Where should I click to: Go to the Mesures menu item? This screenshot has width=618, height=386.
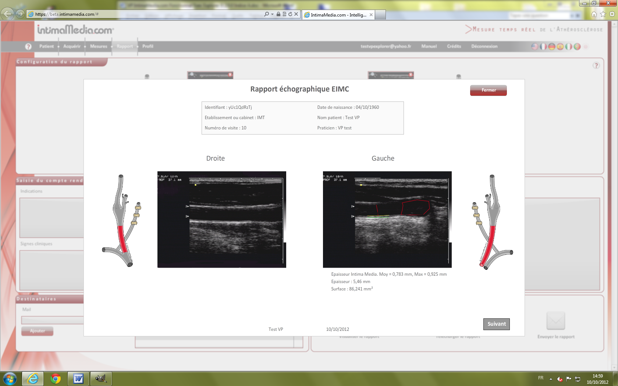click(99, 46)
